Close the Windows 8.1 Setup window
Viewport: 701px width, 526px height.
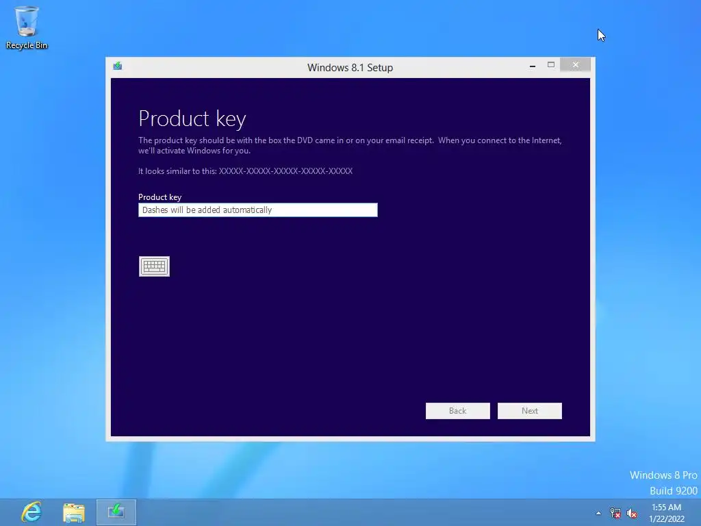click(x=575, y=65)
